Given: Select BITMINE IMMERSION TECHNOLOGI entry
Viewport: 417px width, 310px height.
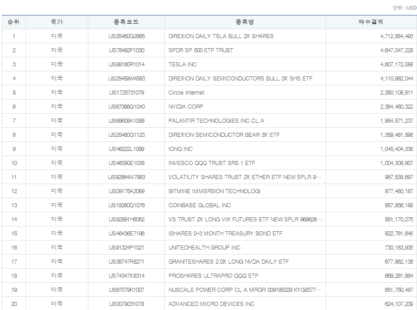Looking at the screenshot, I should click(214, 191).
